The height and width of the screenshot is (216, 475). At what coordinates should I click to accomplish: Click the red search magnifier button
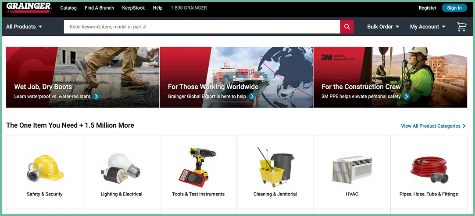[x=346, y=27]
